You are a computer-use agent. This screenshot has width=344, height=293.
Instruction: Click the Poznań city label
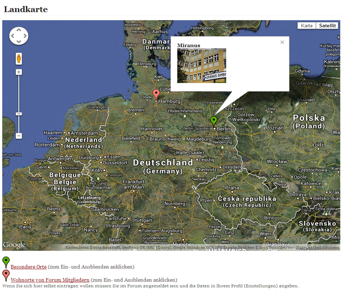point(275,128)
